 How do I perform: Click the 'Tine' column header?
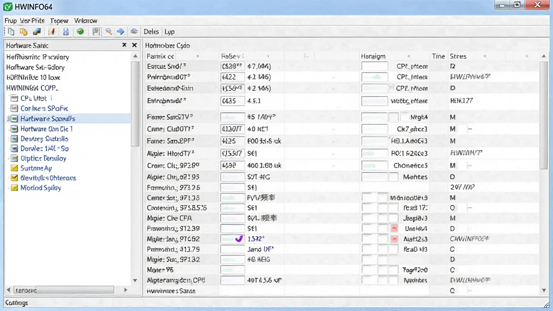coord(439,56)
